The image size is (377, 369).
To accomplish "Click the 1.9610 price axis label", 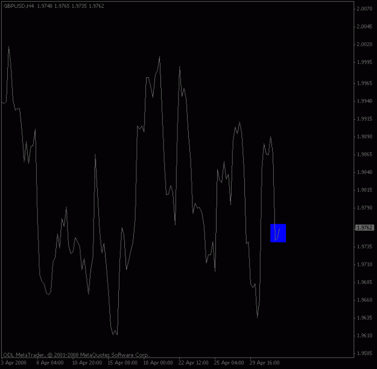I will (364, 336).
